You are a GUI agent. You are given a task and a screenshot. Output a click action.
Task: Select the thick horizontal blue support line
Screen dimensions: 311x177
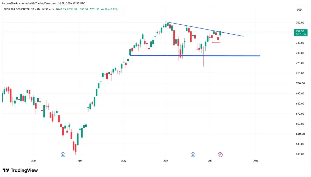195,56
